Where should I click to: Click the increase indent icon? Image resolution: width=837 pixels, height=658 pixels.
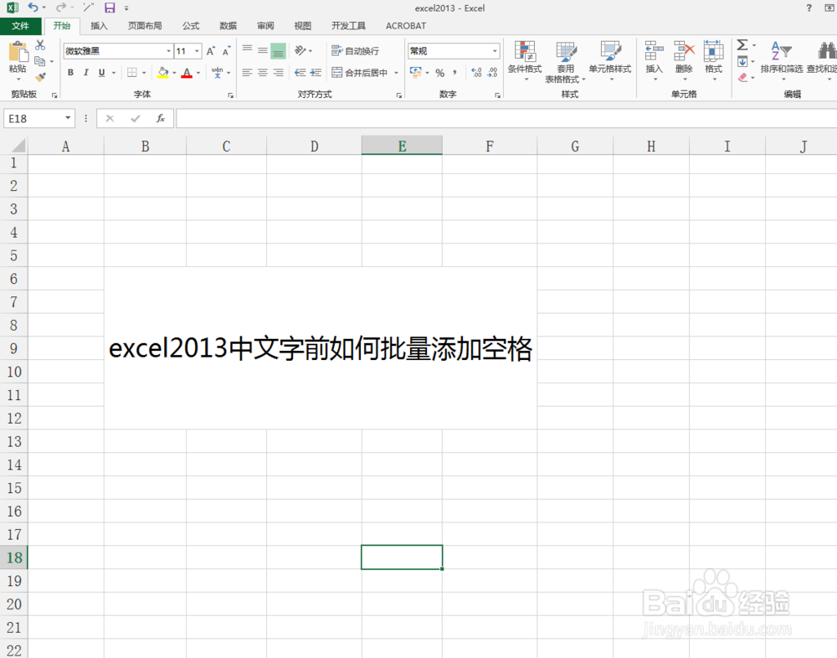point(316,73)
